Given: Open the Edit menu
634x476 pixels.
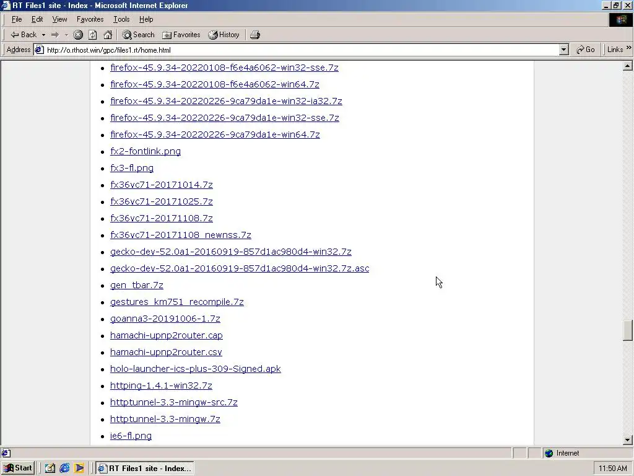Looking at the screenshot, I should pyautogui.click(x=37, y=19).
